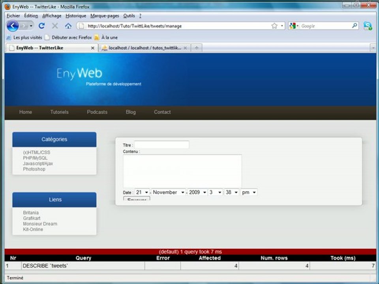Open the am/pm meridian dropdown
The height and width of the screenshot is (284, 379).
pyautogui.click(x=249, y=192)
